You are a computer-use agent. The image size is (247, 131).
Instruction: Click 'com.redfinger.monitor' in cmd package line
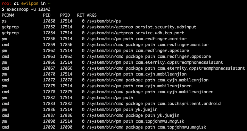(183, 45)
